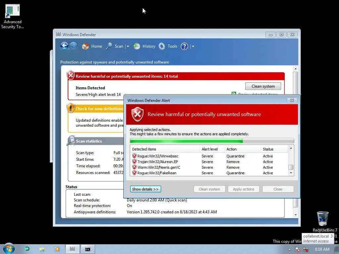Image resolution: width=339 pixels, height=254 pixels.
Task: Click the Apply actions button
Action: point(243,189)
